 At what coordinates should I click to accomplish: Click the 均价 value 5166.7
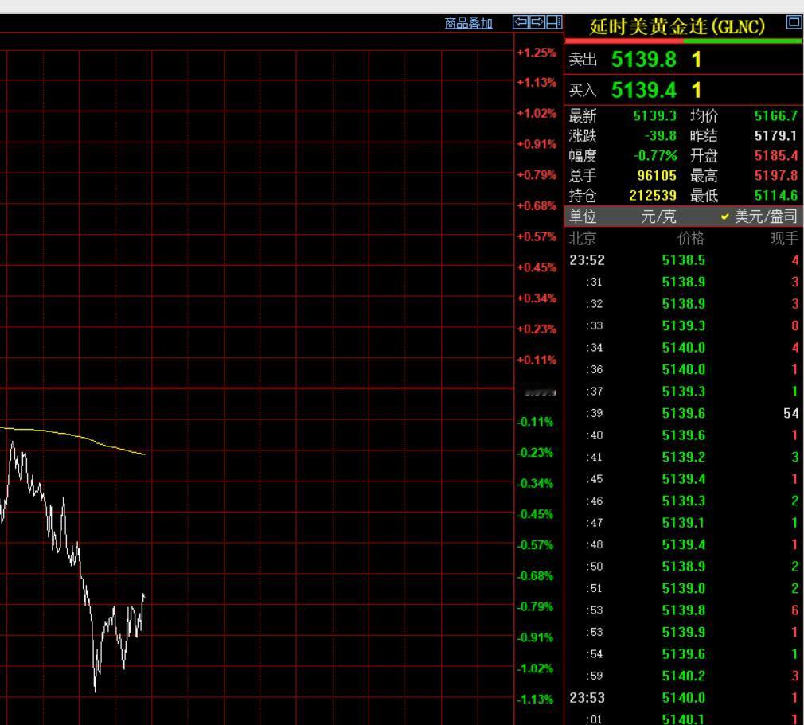click(776, 116)
